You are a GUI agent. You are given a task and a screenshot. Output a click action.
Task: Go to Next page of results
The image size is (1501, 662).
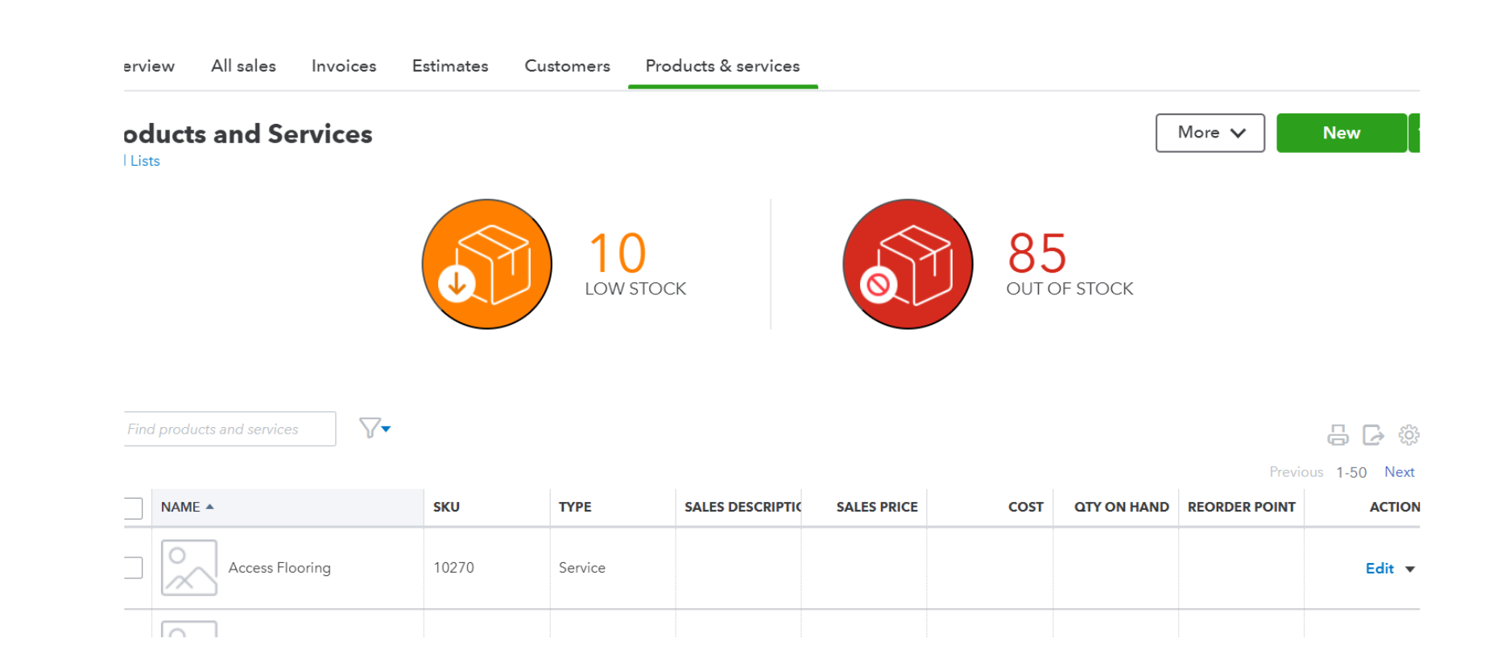1399,472
